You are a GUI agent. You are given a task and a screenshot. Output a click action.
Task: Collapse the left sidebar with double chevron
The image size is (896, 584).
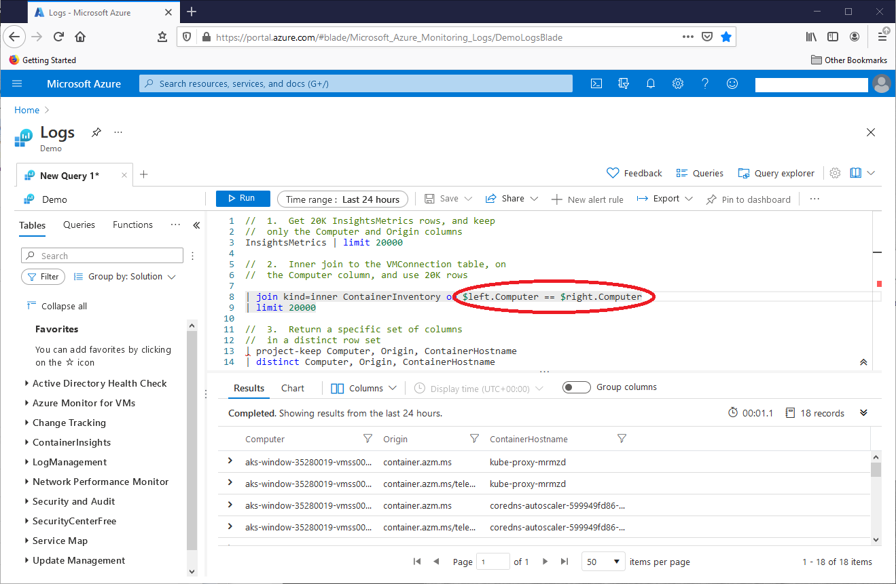point(196,225)
